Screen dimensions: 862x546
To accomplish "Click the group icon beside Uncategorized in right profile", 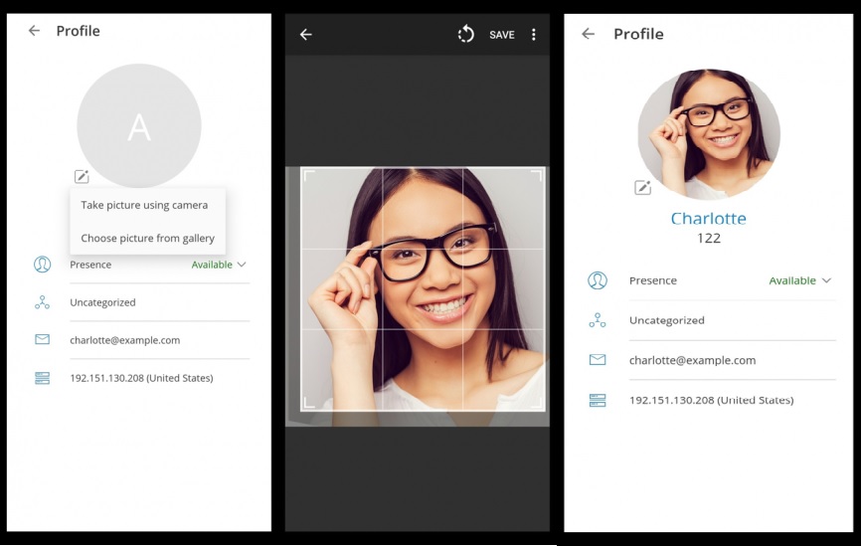I will coord(598,320).
